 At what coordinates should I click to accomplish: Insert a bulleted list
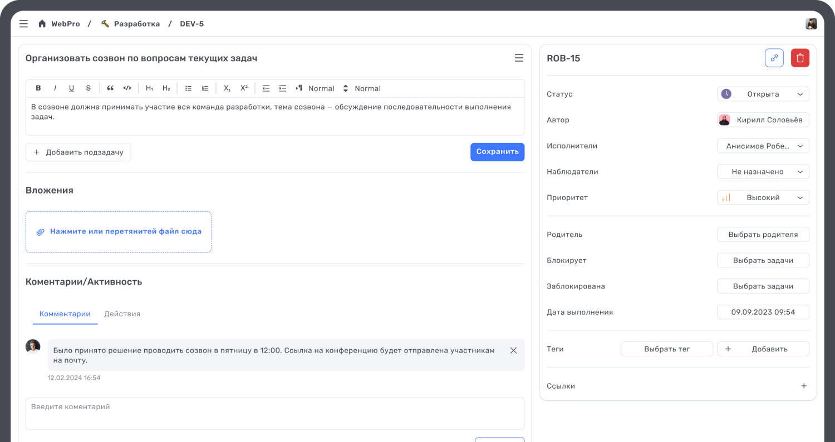[188, 88]
